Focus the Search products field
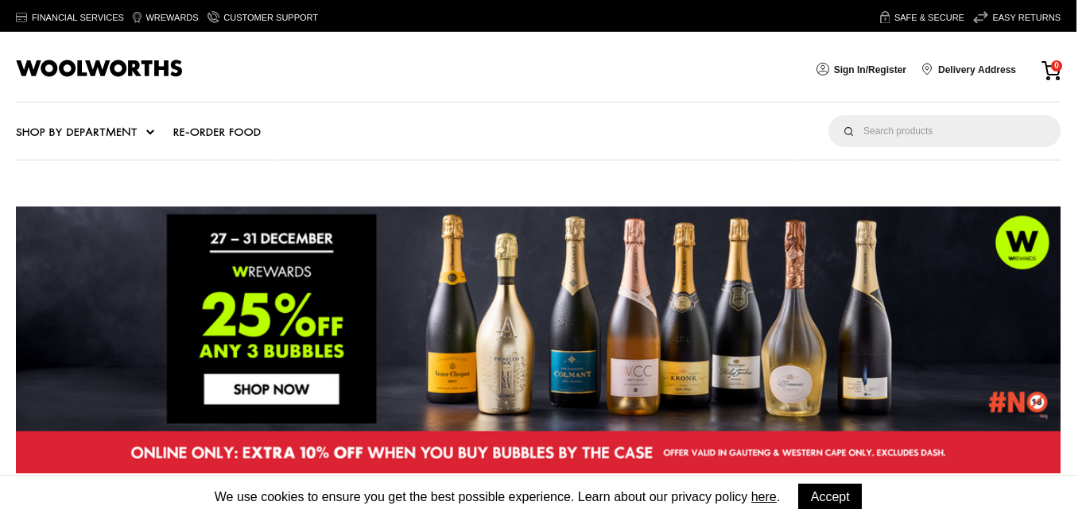The image size is (1086, 517). pos(944,131)
